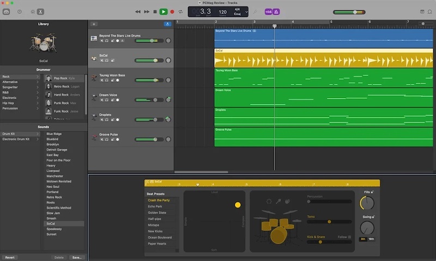The width and height of the screenshot is (436, 261).
Task: Enable the Follow checkbox for Kick & Snare
Action: pos(349,237)
